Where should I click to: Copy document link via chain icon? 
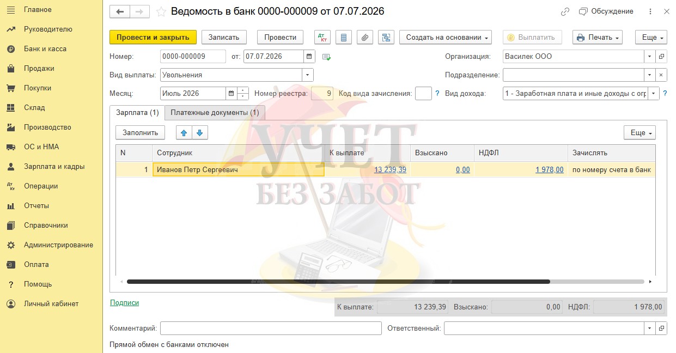click(x=565, y=11)
